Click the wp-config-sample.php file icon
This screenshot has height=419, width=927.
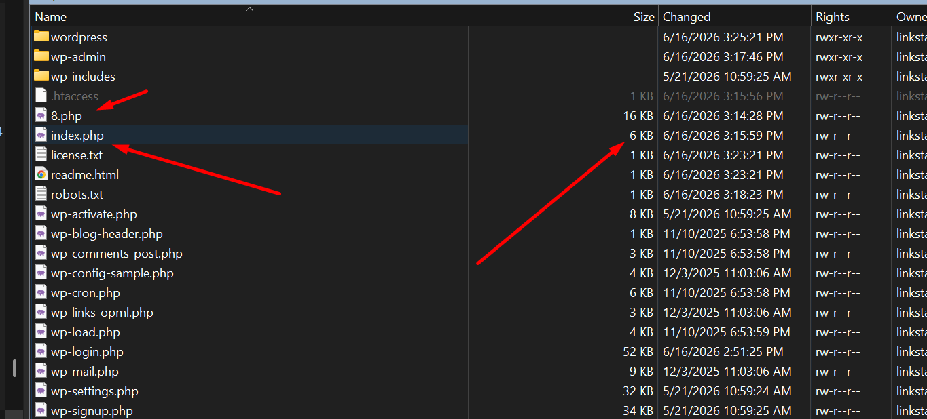[x=41, y=273]
